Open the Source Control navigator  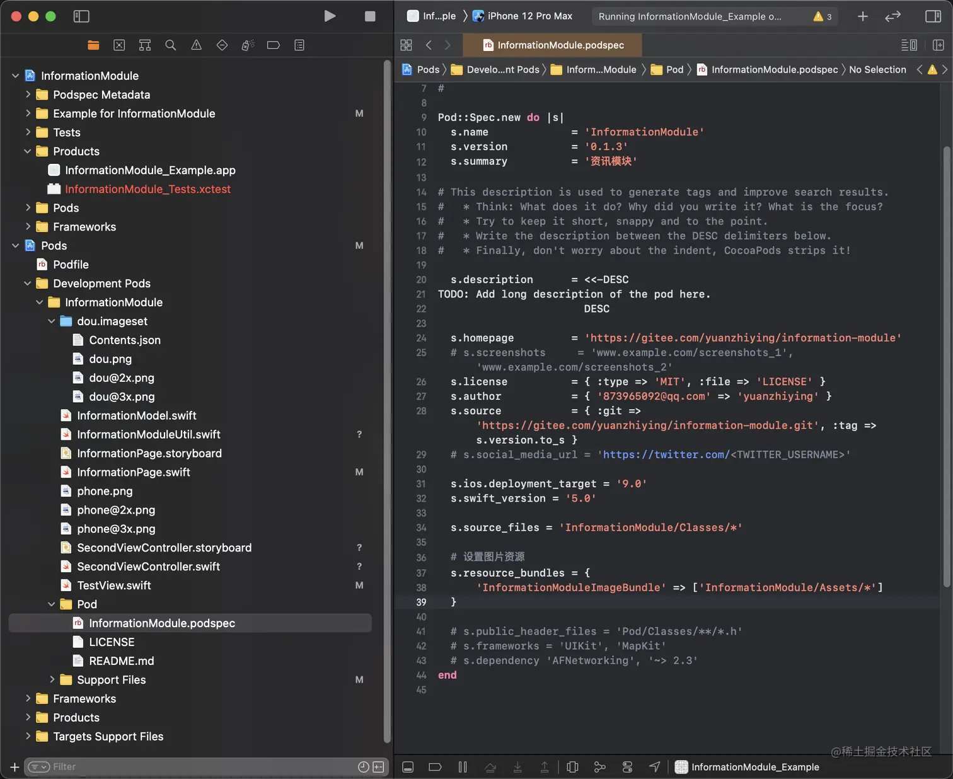(119, 45)
